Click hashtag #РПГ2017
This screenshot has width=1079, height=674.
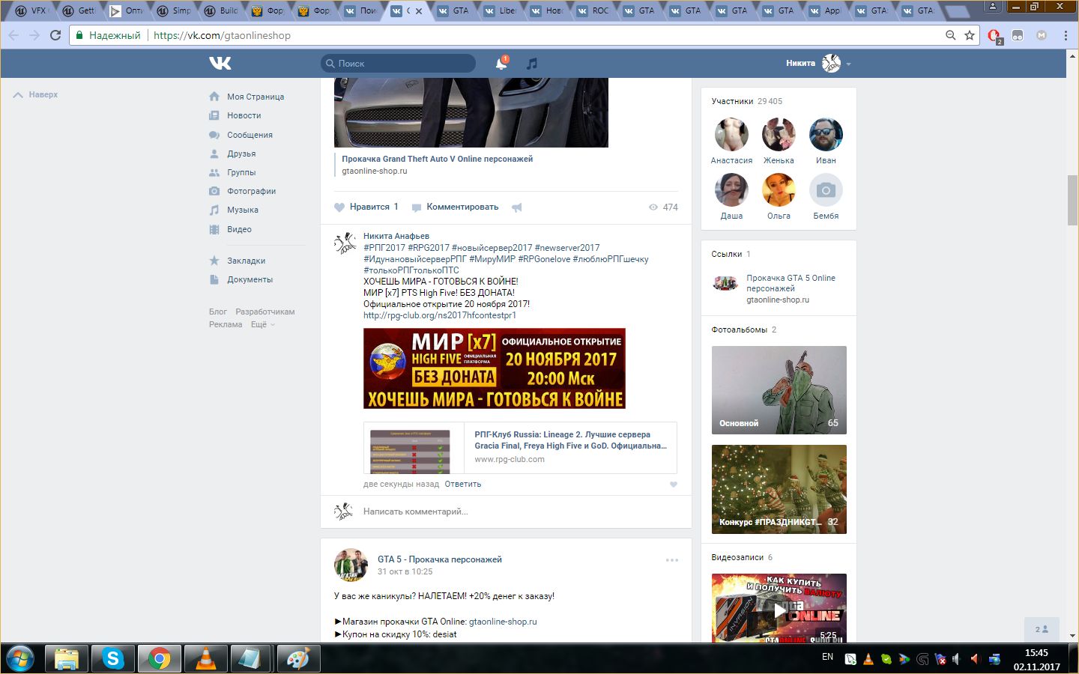[x=384, y=248]
